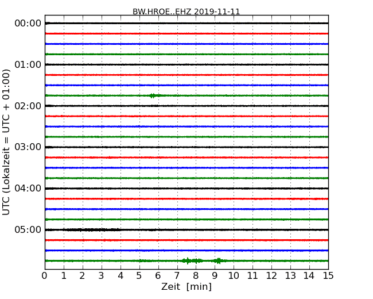Click the 04:00 time label

pos(28,189)
